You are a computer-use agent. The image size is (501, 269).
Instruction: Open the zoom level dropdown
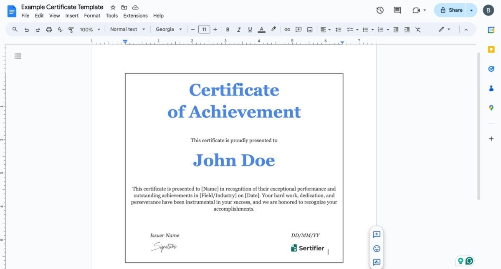point(89,29)
